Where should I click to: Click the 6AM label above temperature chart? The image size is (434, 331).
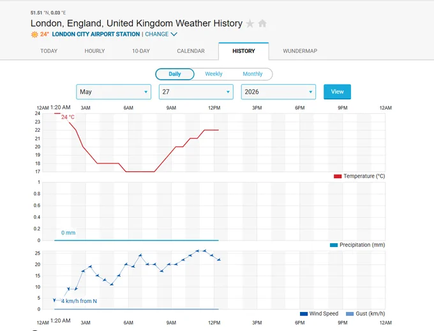(x=128, y=108)
